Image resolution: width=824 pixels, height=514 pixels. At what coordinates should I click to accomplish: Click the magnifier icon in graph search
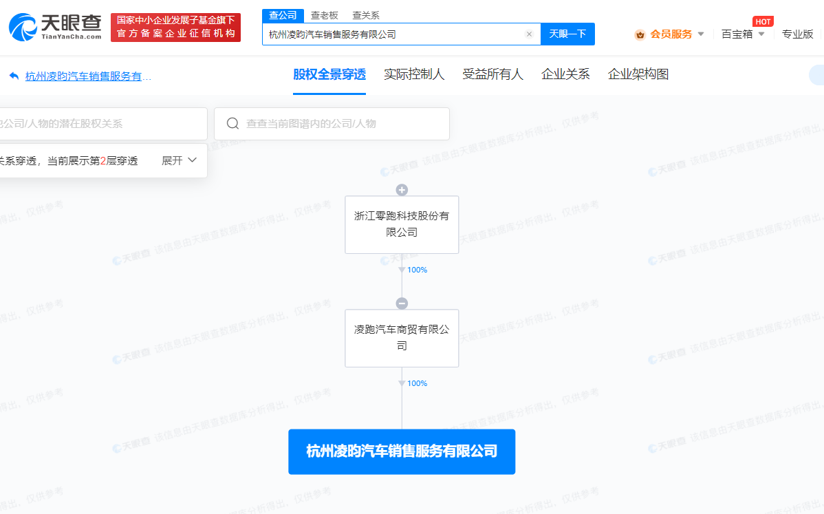click(232, 124)
